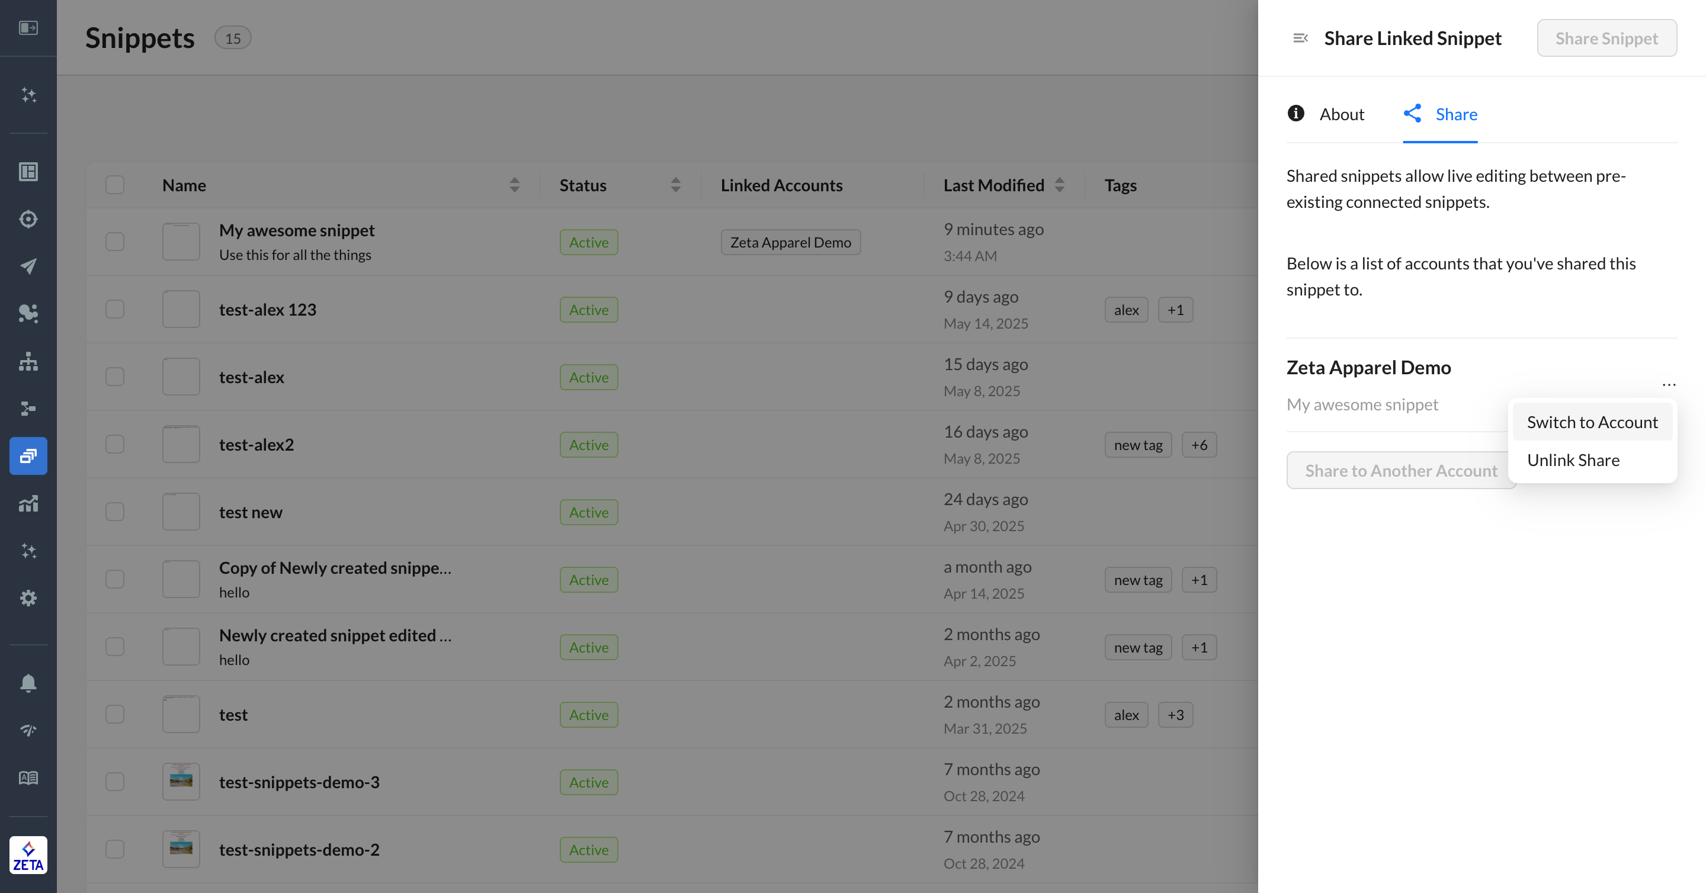The height and width of the screenshot is (893, 1706).
Task: Click the book documentation icon in sidebar
Action: [x=28, y=778]
